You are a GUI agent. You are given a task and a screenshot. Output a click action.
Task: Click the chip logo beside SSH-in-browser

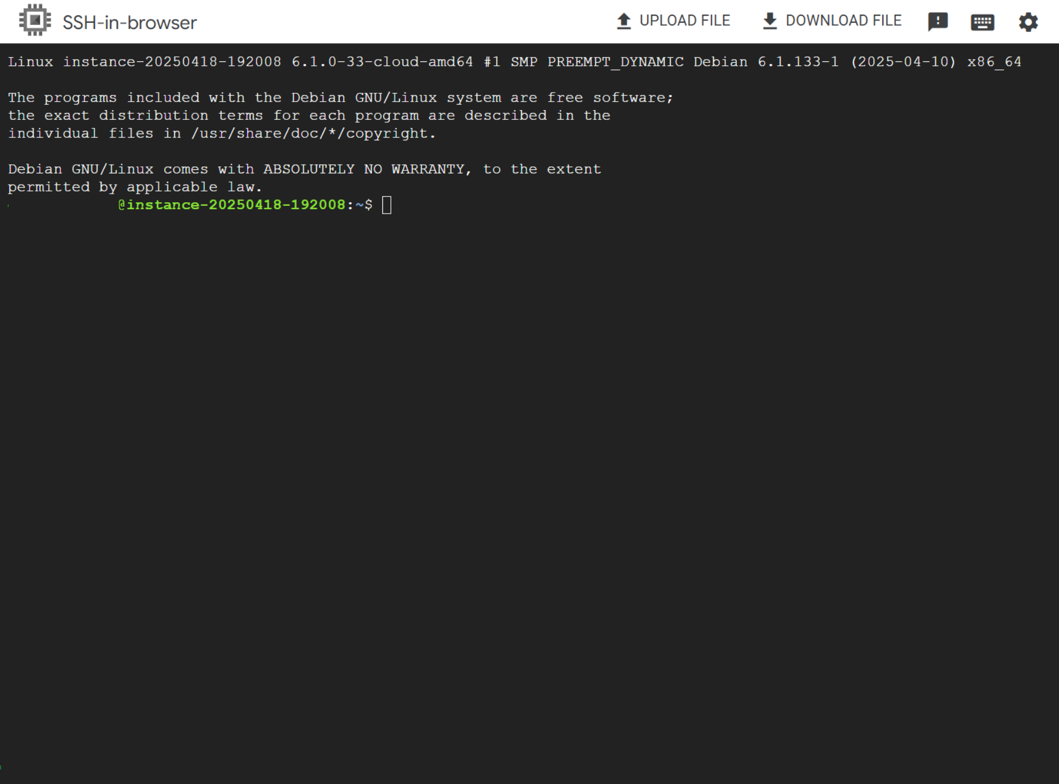pyautogui.click(x=35, y=20)
